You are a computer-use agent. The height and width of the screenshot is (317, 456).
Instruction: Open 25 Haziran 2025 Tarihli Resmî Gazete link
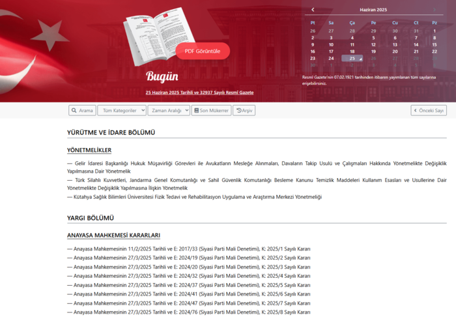coord(199,93)
